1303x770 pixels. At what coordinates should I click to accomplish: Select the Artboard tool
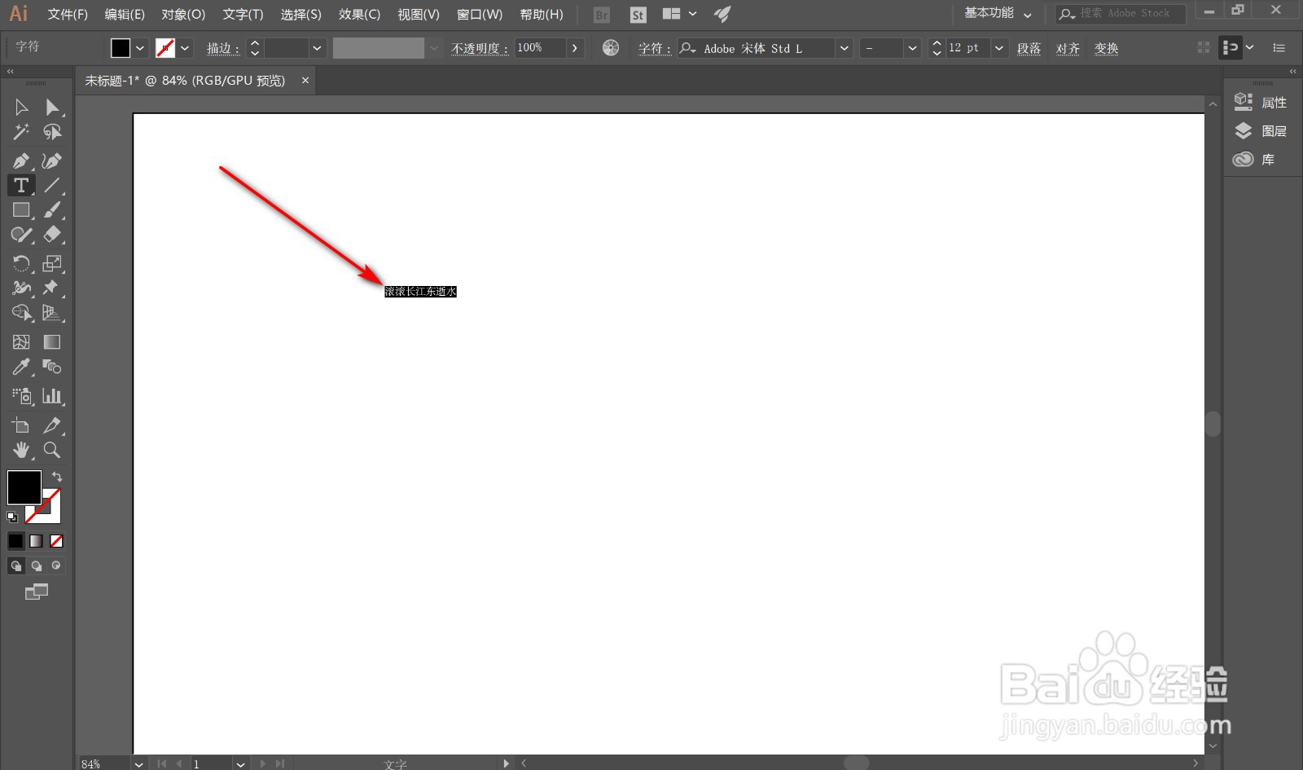click(21, 425)
